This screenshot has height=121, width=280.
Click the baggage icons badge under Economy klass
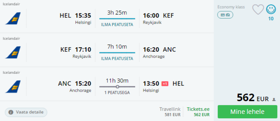coord(225,15)
